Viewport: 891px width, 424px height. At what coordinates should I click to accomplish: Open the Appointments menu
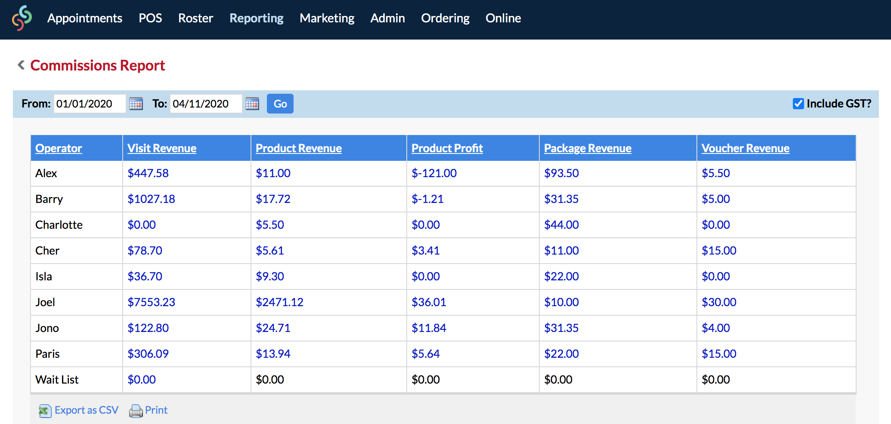pyautogui.click(x=85, y=18)
